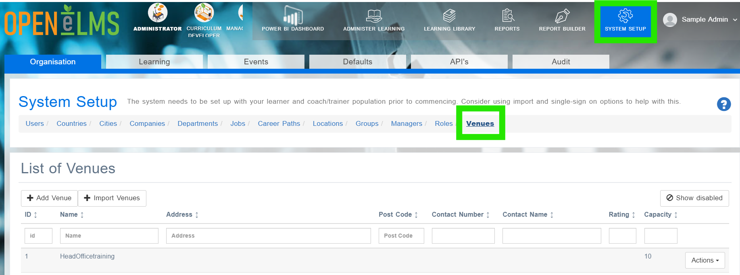This screenshot has height=275, width=740.
Task: Click the Add Venue button
Action: (49, 198)
